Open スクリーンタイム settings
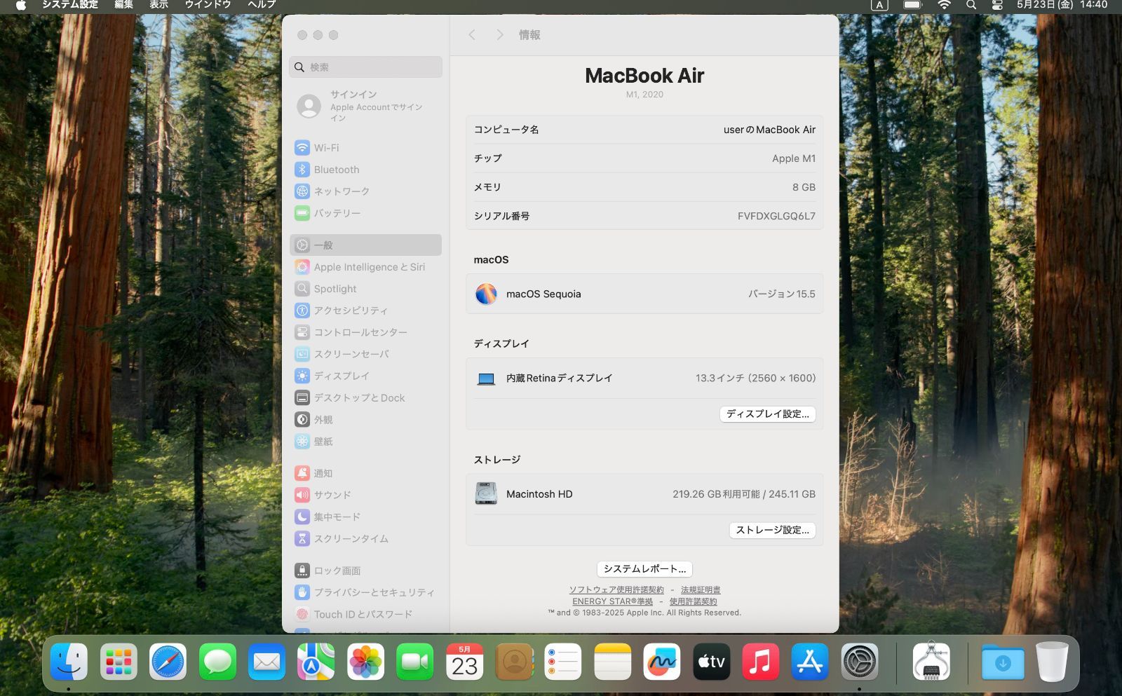This screenshot has height=696, width=1122. point(365,538)
